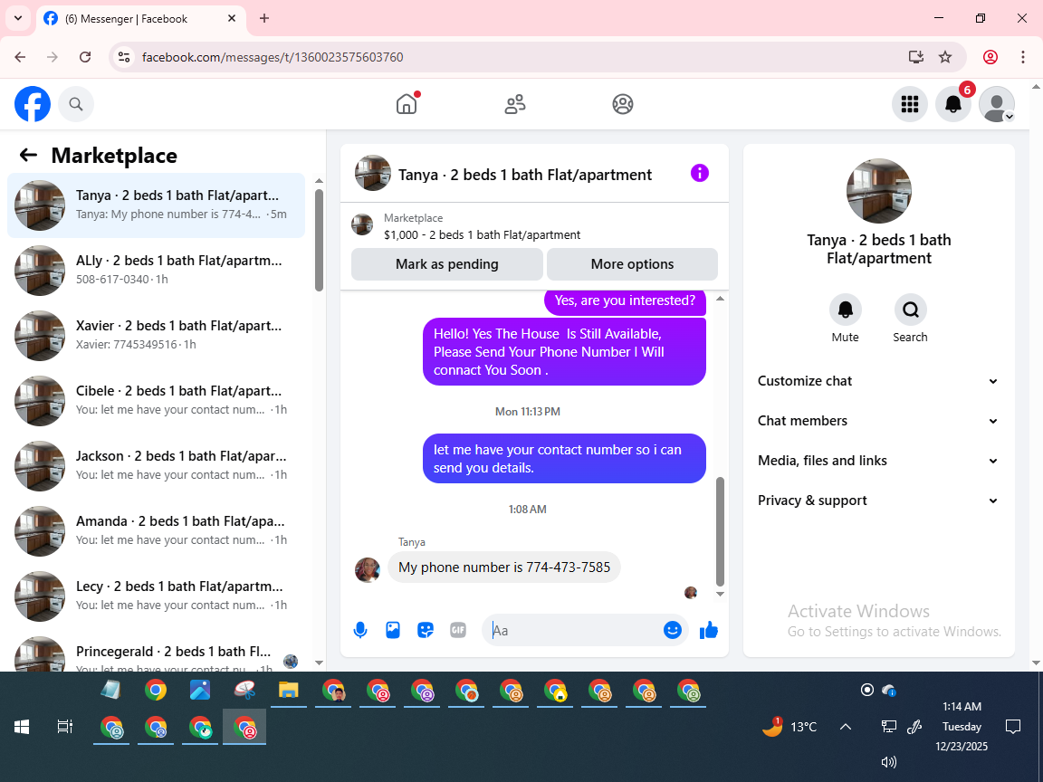Open the Cibele conversation
The height and width of the screenshot is (782, 1043).
click(157, 400)
